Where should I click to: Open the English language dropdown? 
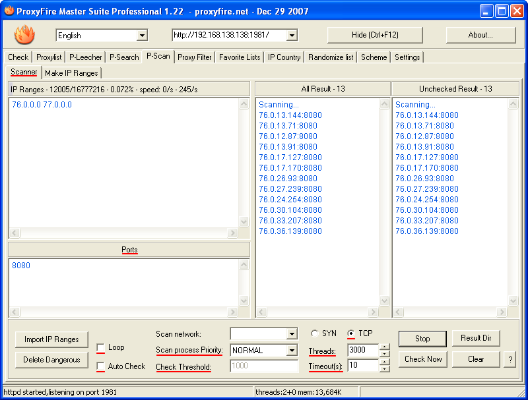point(142,36)
